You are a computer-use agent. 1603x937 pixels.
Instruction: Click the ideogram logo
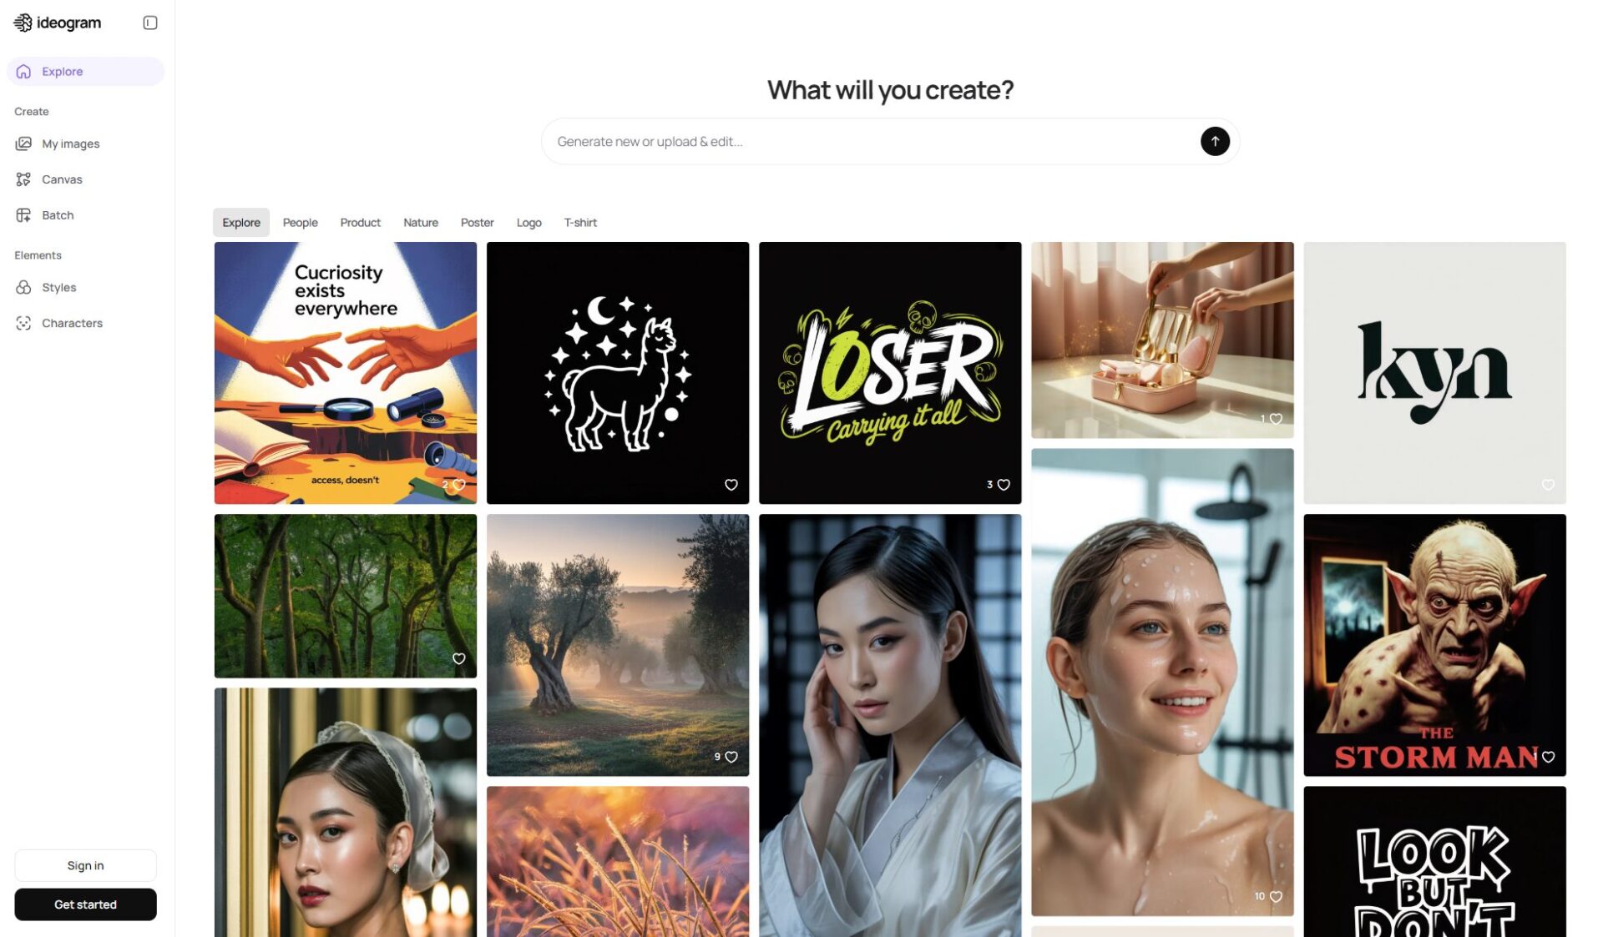coord(58,23)
